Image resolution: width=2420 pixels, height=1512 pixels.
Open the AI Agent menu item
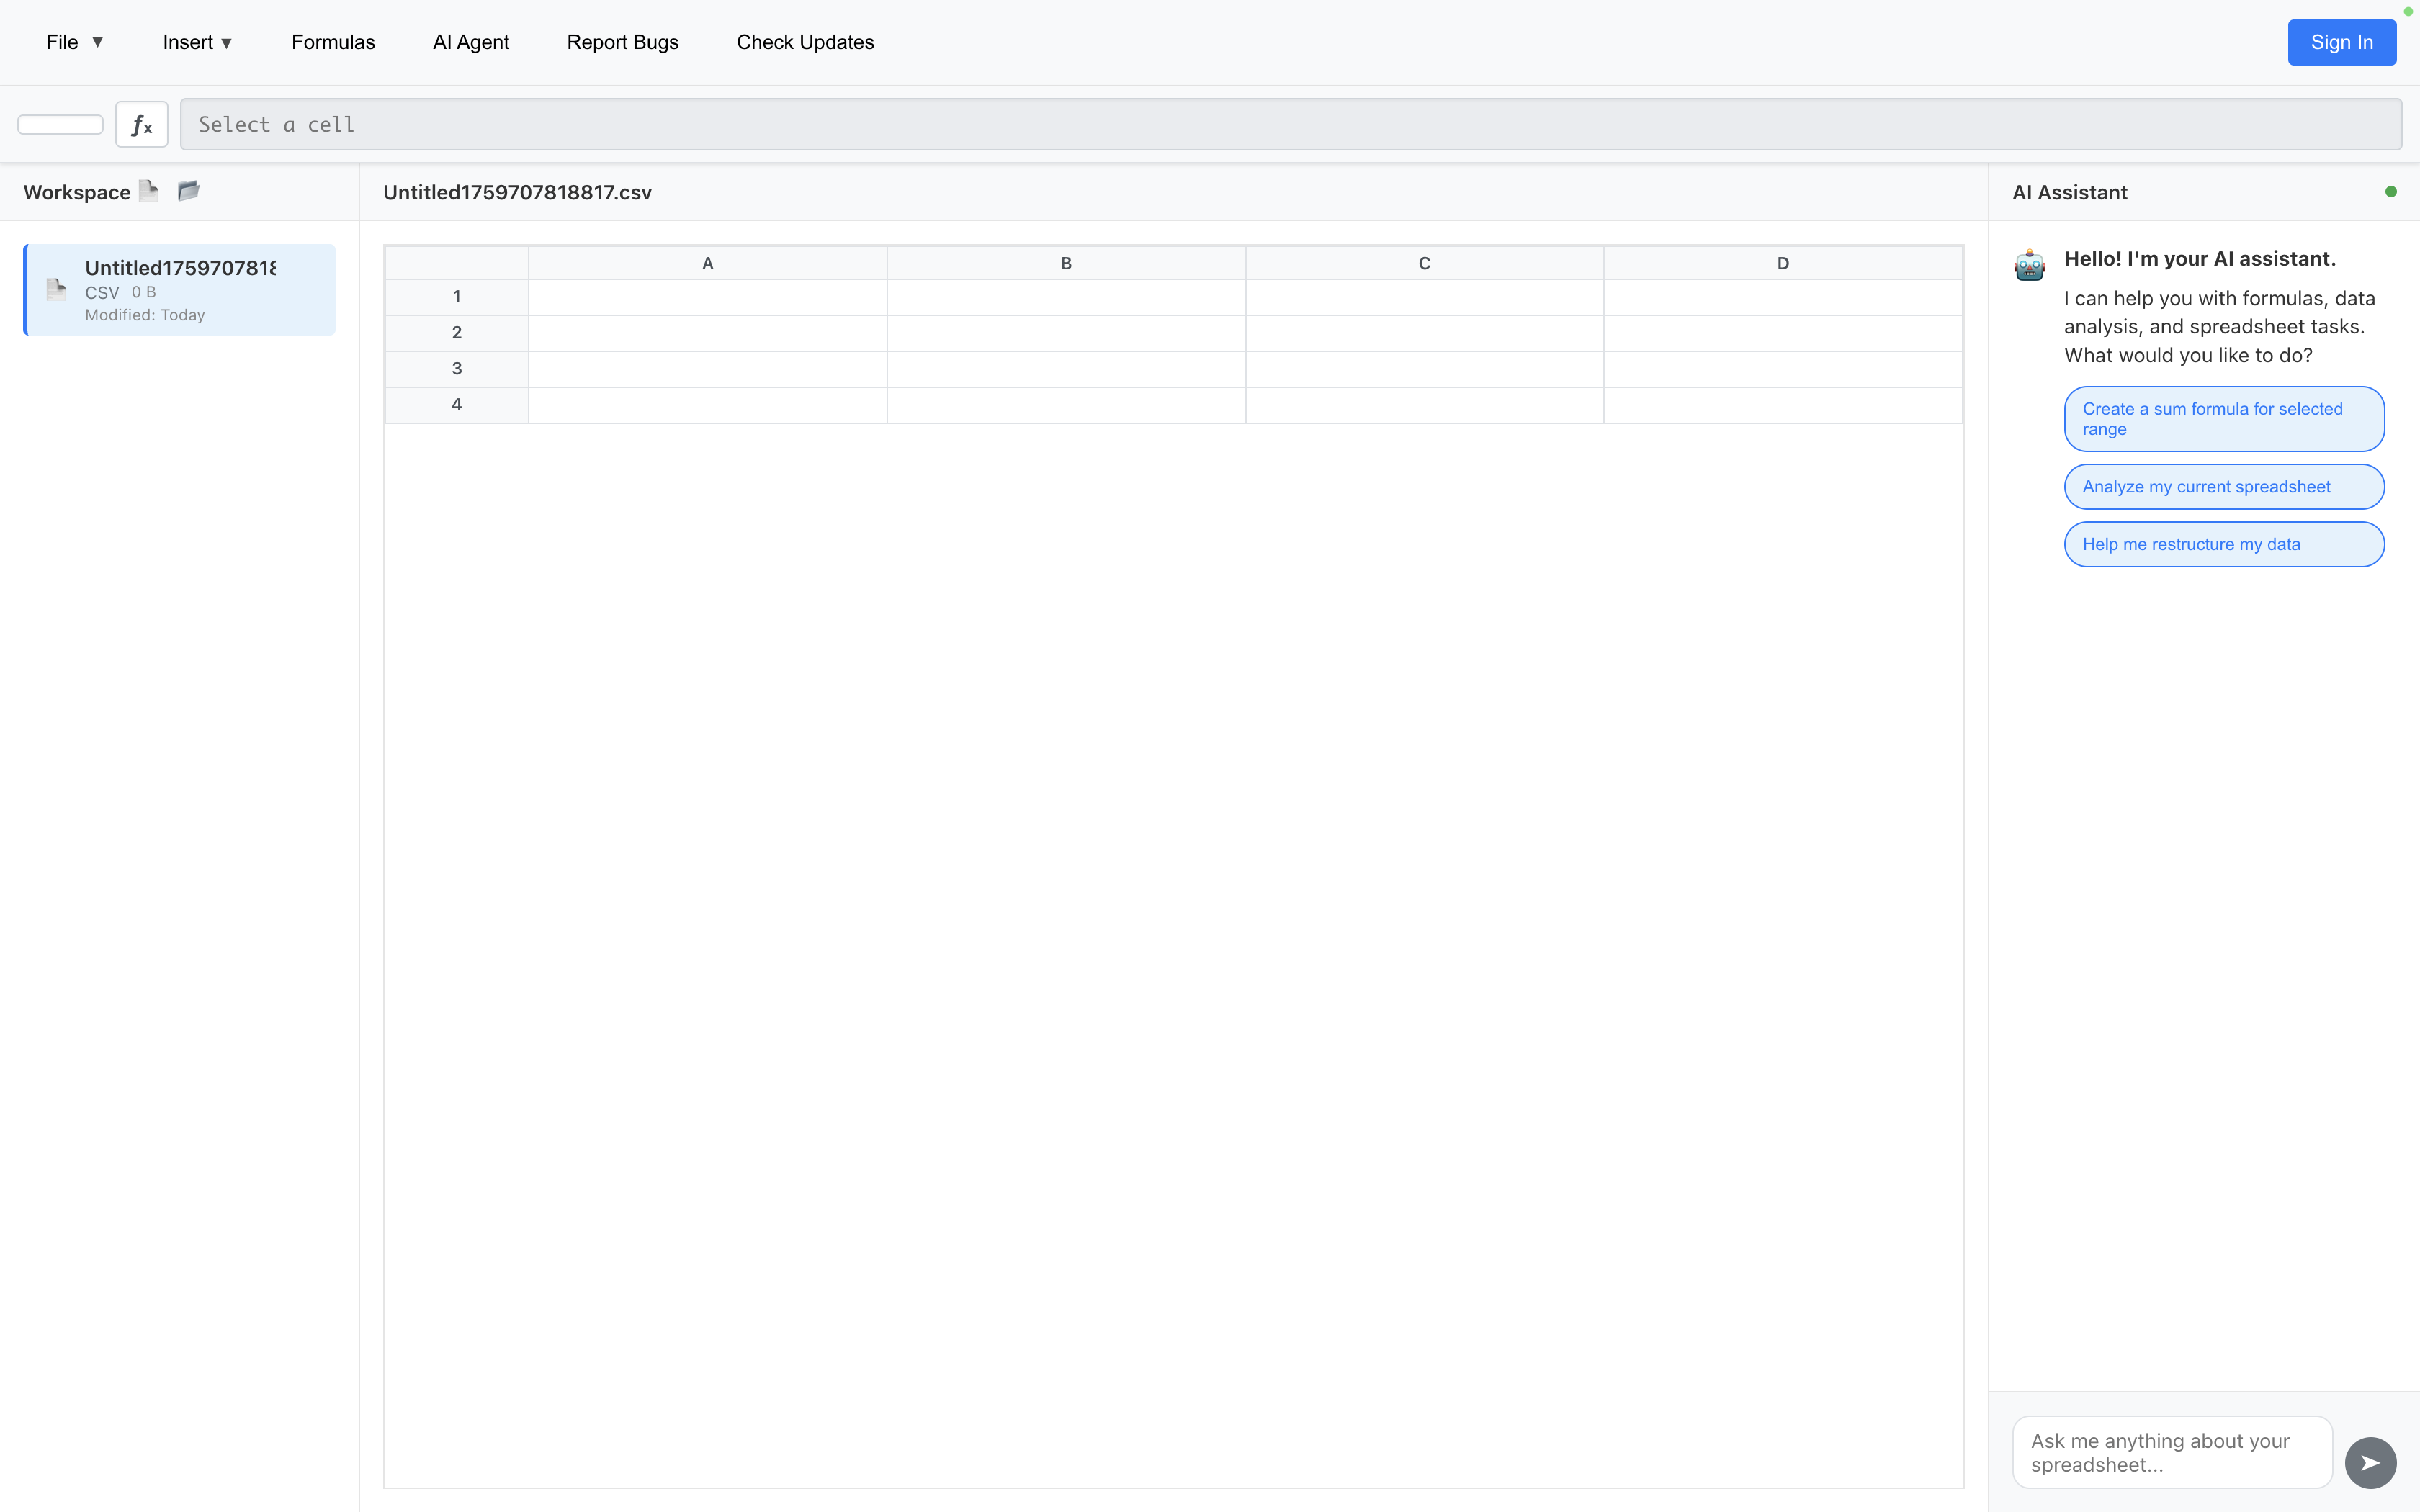click(470, 42)
